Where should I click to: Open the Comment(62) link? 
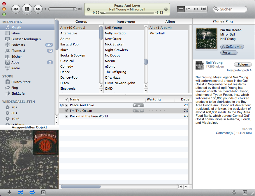click(226, 133)
